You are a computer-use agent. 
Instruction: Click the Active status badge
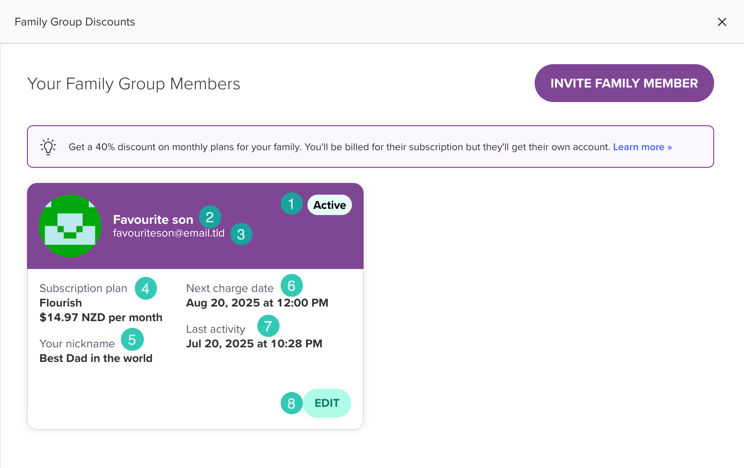329,204
